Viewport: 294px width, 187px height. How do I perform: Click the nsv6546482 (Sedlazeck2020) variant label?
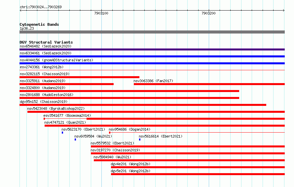46,46
